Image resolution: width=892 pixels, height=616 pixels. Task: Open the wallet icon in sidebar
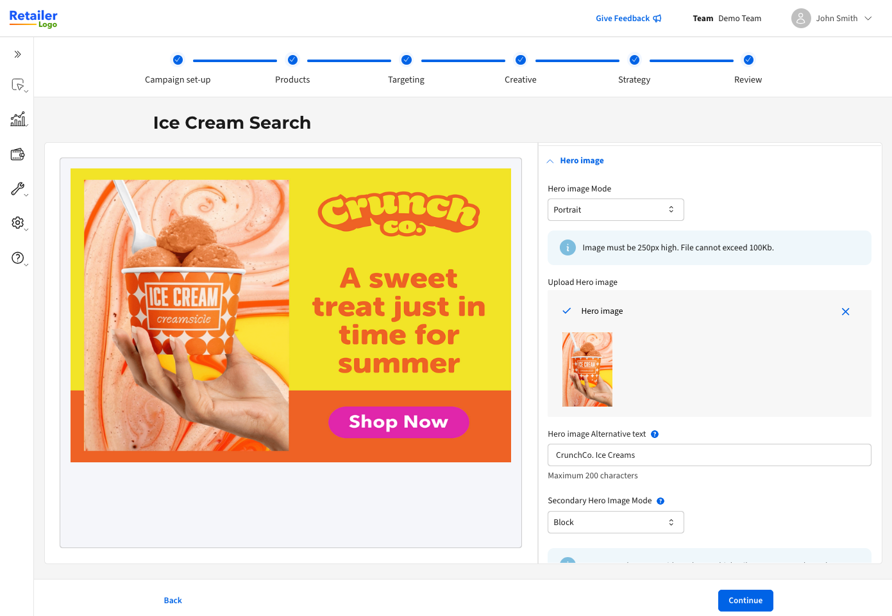tap(18, 154)
